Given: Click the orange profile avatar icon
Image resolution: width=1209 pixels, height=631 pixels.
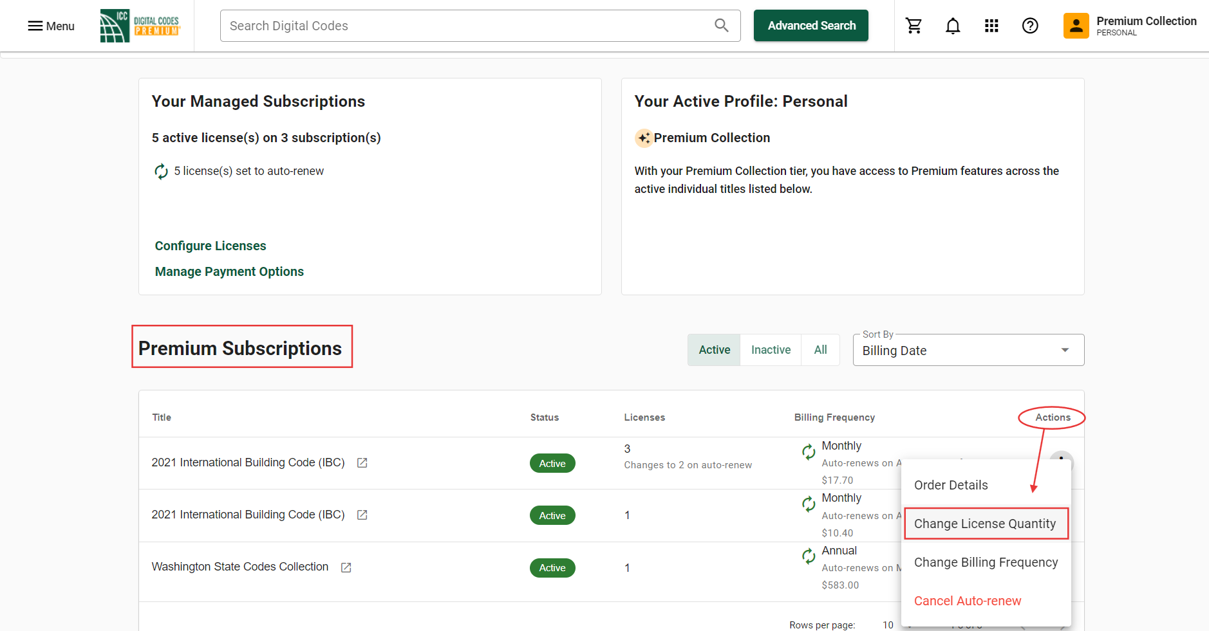Looking at the screenshot, I should pos(1076,26).
